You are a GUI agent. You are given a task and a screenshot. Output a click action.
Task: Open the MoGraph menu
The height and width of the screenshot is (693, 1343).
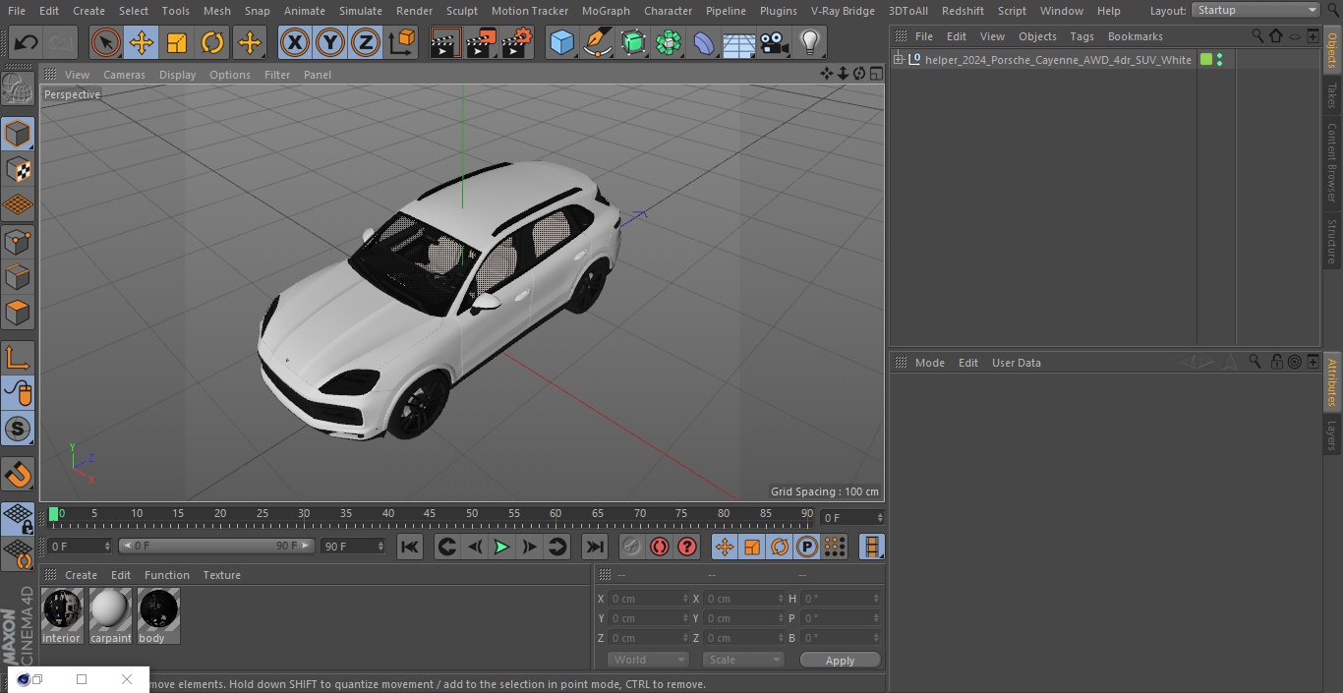tap(606, 11)
